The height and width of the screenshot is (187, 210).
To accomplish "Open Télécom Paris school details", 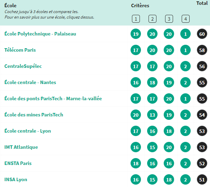I will (20, 50).
